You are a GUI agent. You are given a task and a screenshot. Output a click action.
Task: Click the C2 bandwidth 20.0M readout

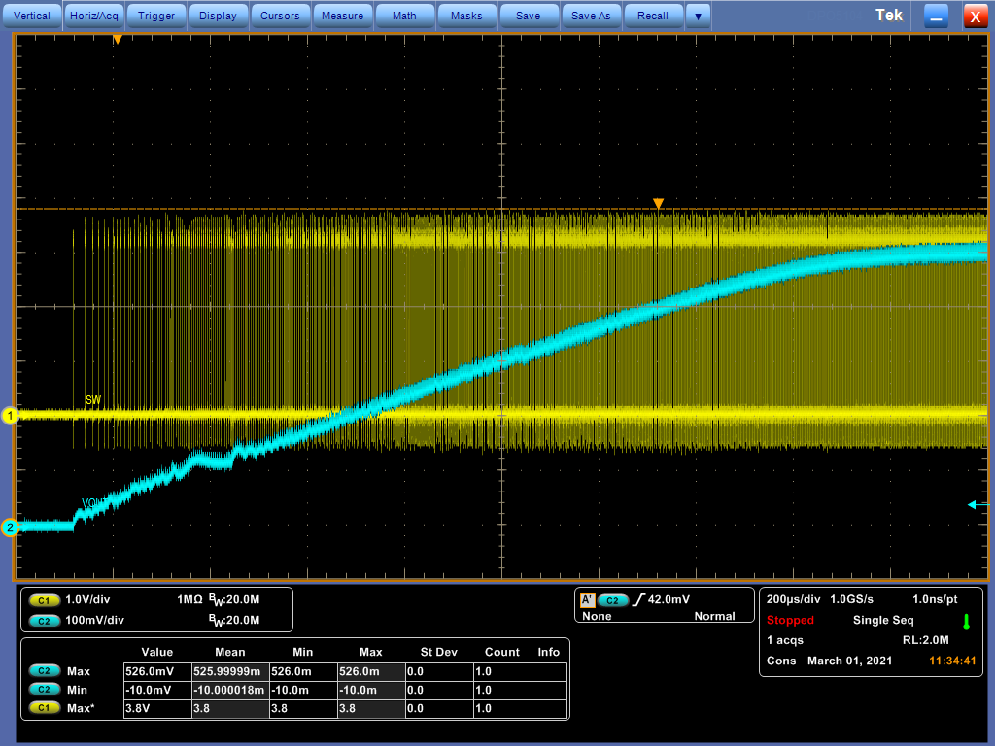click(x=234, y=621)
